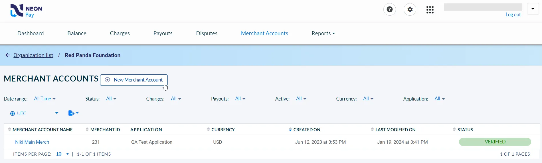
Task: Sort by Merchant Account Name column
Action: click(x=43, y=130)
